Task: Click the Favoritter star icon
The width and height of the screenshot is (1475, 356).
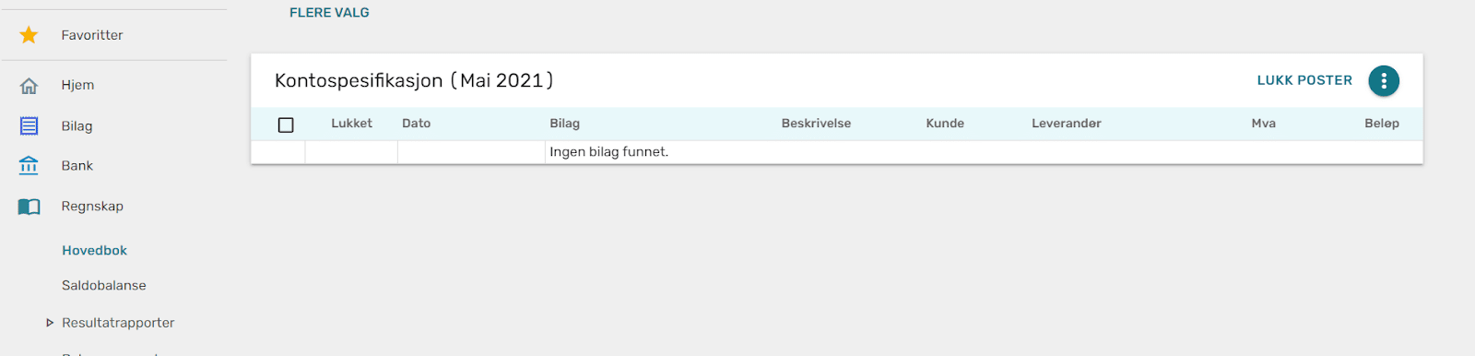Action: [x=29, y=35]
